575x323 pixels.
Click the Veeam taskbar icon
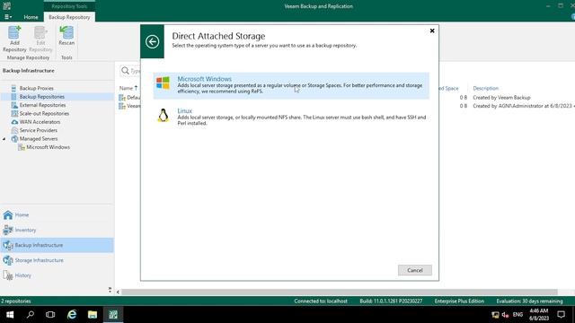[x=113, y=314]
